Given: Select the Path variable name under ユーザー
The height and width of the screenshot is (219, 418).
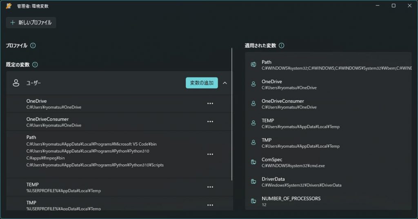Looking at the screenshot, I should [31, 137].
